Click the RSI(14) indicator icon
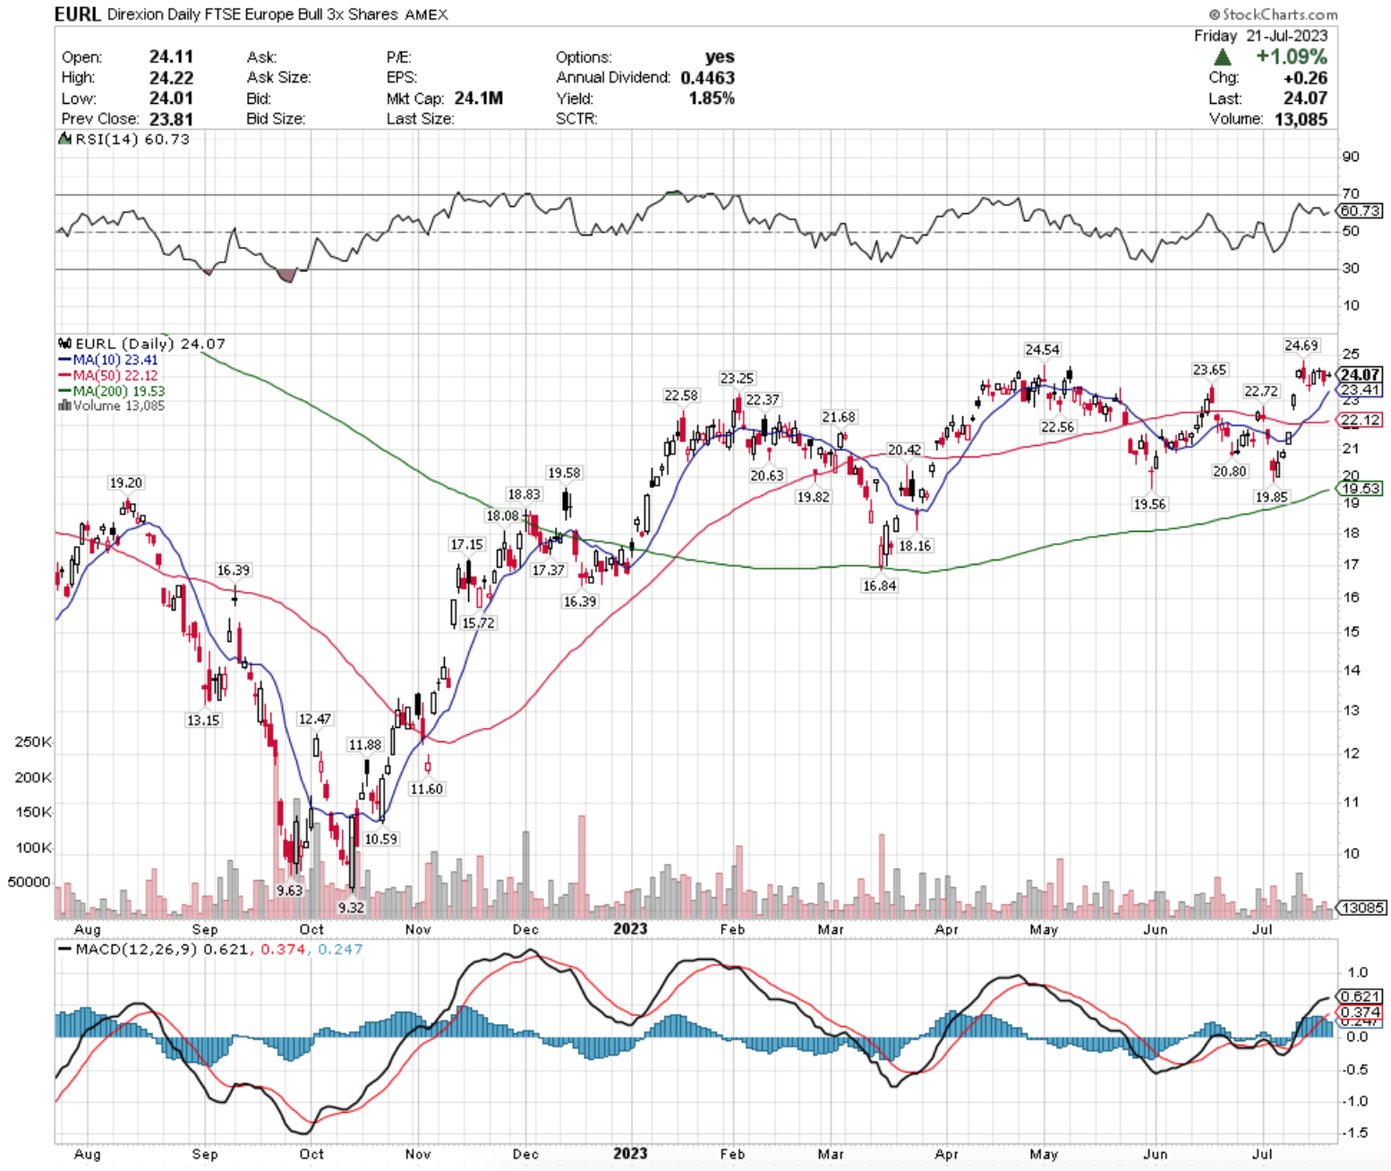This screenshot has height=1171, width=1391. click(65, 139)
